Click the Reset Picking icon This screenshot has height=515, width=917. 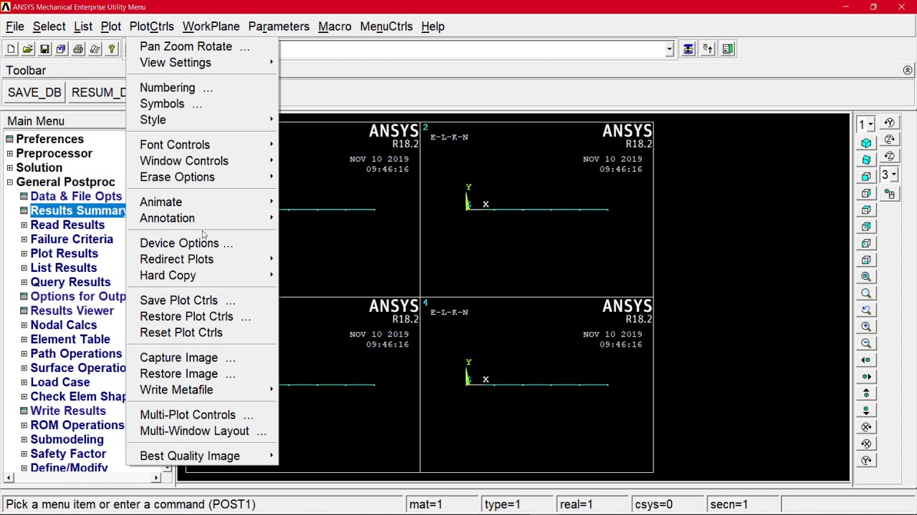pyautogui.click(x=708, y=49)
